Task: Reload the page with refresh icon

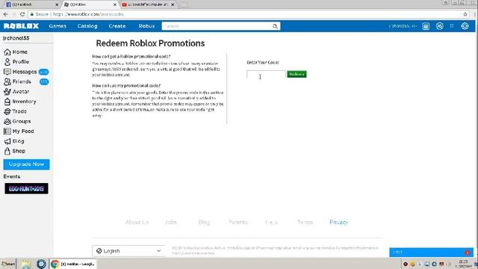Action: [22, 14]
